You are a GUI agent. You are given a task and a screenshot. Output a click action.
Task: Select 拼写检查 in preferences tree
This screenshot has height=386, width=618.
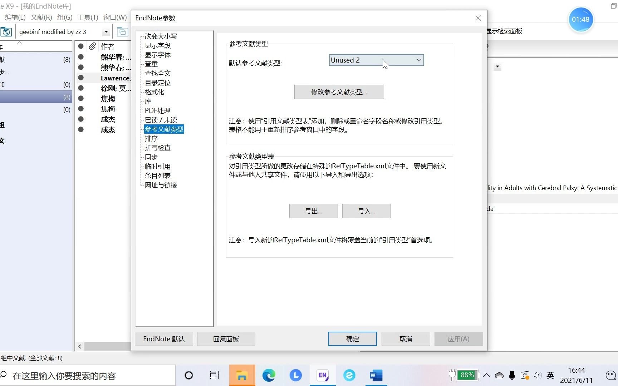click(158, 148)
